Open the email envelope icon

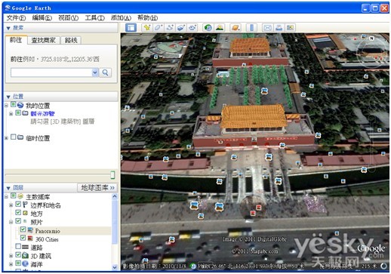(267, 27)
